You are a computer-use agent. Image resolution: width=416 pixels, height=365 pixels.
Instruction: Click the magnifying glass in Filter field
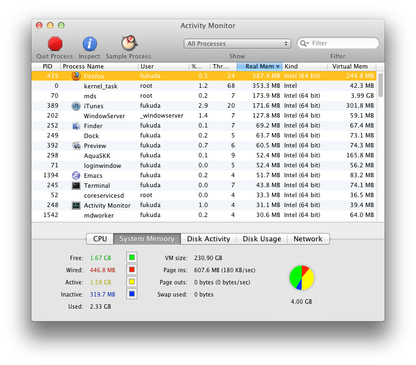coord(304,43)
